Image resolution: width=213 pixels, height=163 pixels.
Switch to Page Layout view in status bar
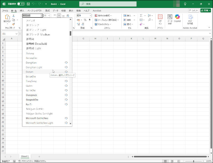(172, 161)
